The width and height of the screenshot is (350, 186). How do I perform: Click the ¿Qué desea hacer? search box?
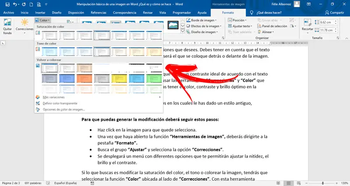point(269,13)
